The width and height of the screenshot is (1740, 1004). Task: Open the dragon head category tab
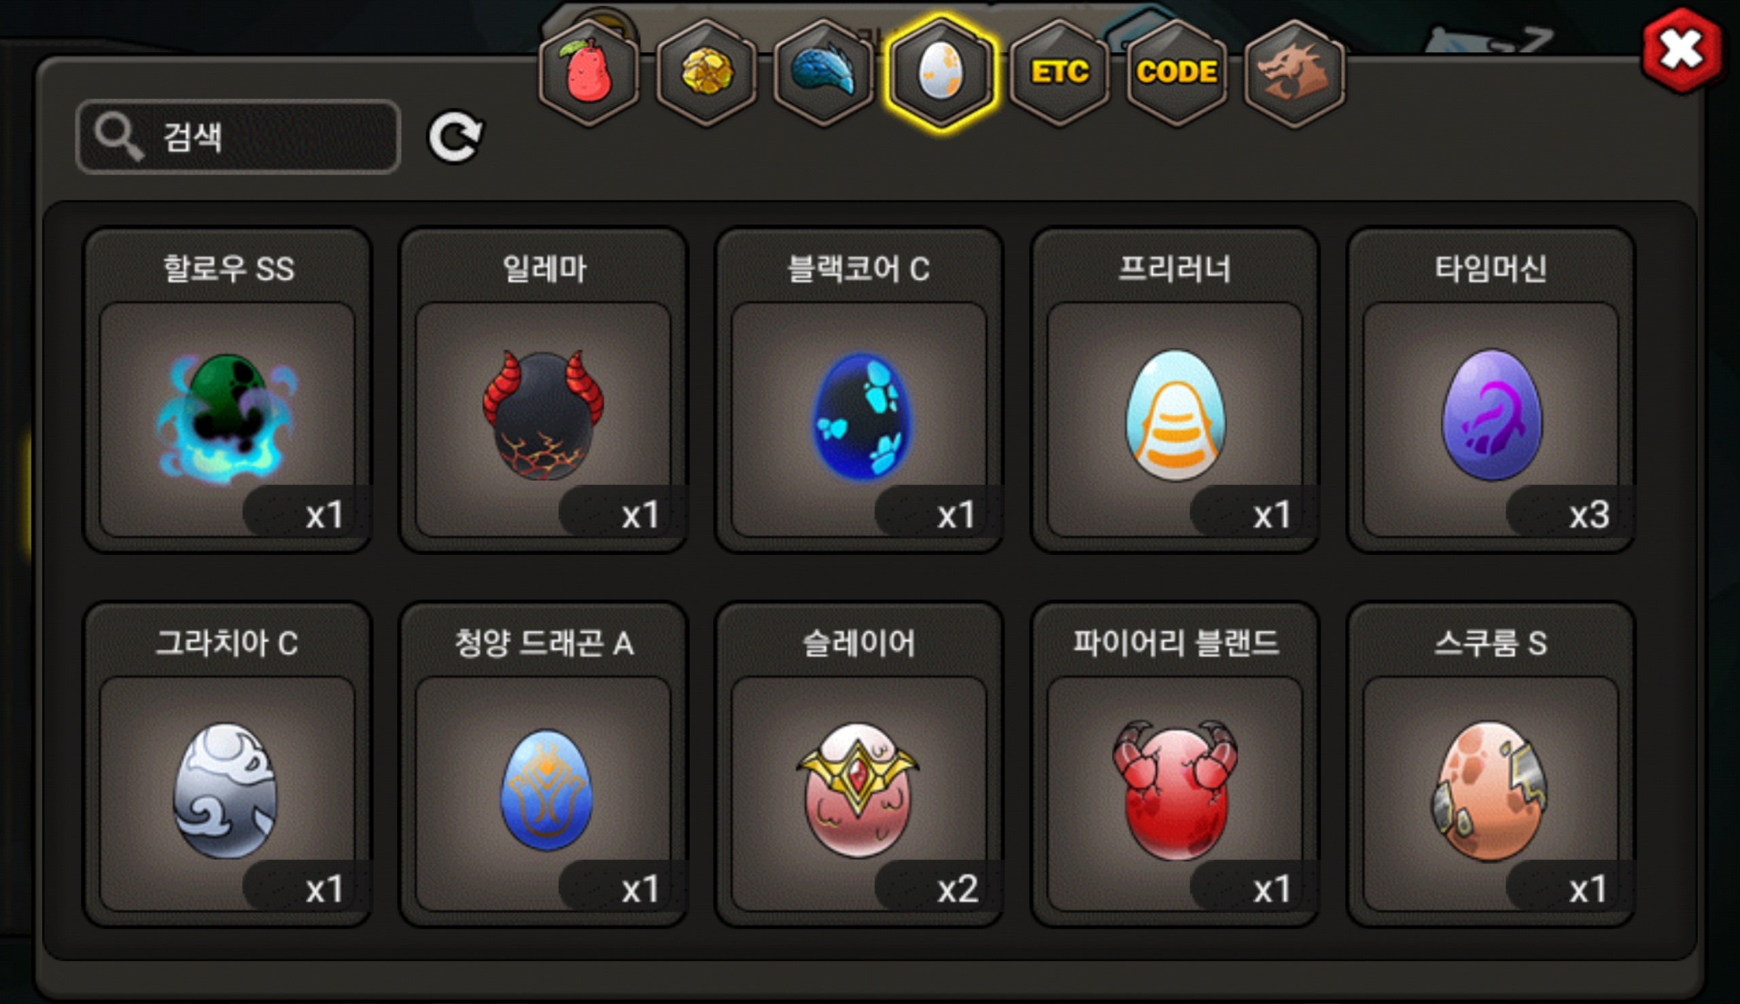point(1294,73)
